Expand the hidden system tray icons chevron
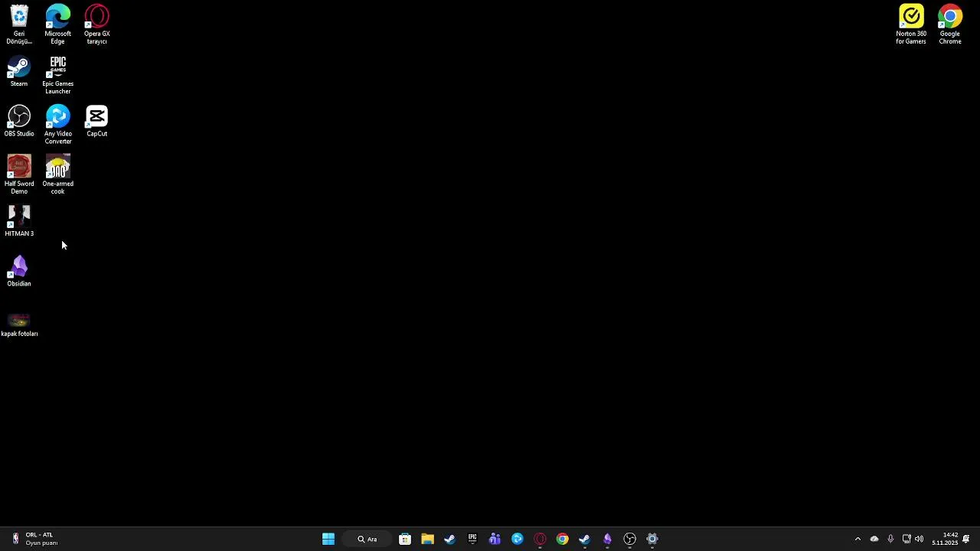Viewport: 980px width, 551px height. [x=857, y=539]
